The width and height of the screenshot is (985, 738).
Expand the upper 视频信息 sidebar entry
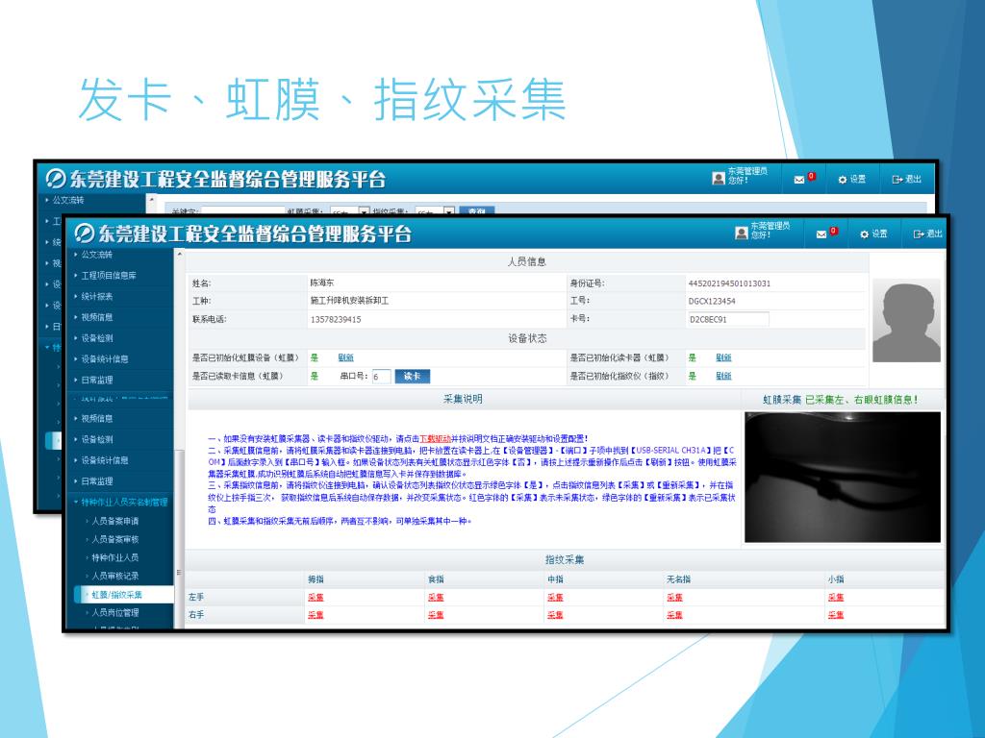pos(97,317)
